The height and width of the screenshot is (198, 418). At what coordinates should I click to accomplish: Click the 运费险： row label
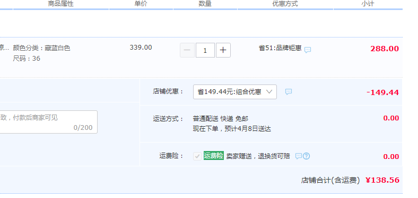pyautogui.click(x=172, y=156)
